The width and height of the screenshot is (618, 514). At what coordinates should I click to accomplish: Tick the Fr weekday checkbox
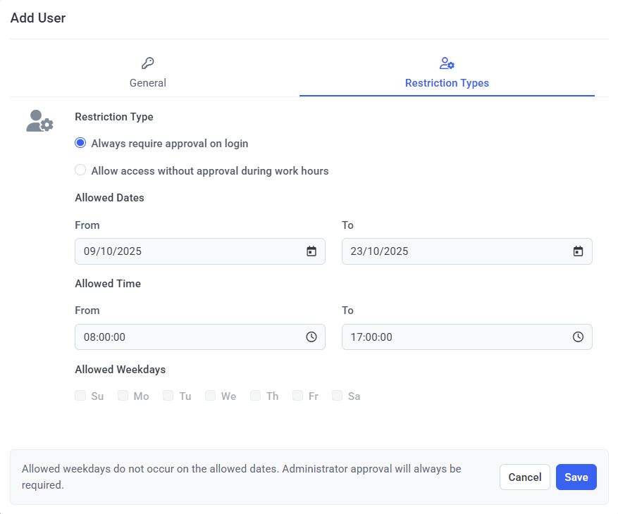pyautogui.click(x=298, y=396)
